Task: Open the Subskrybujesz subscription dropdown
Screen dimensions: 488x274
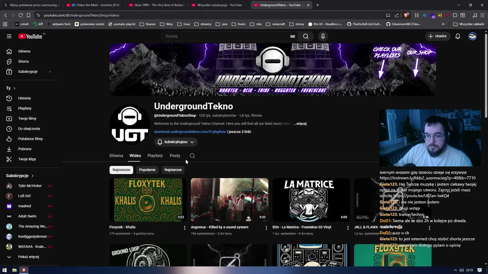Action: click(x=176, y=142)
